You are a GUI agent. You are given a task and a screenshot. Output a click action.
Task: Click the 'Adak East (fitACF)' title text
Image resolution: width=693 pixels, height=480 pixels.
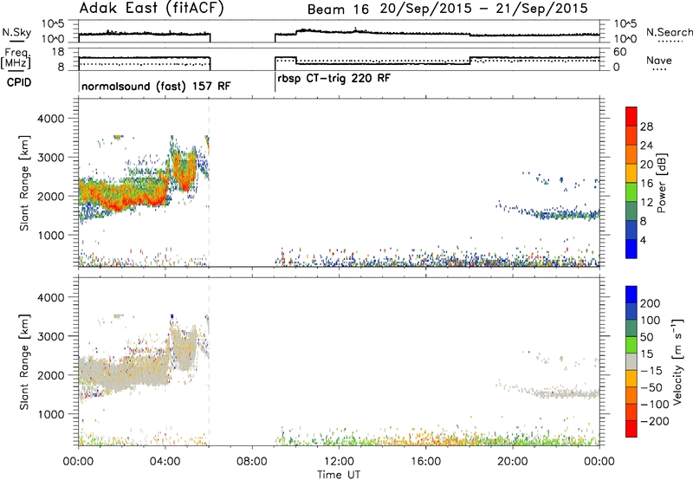[x=152, y=9]
